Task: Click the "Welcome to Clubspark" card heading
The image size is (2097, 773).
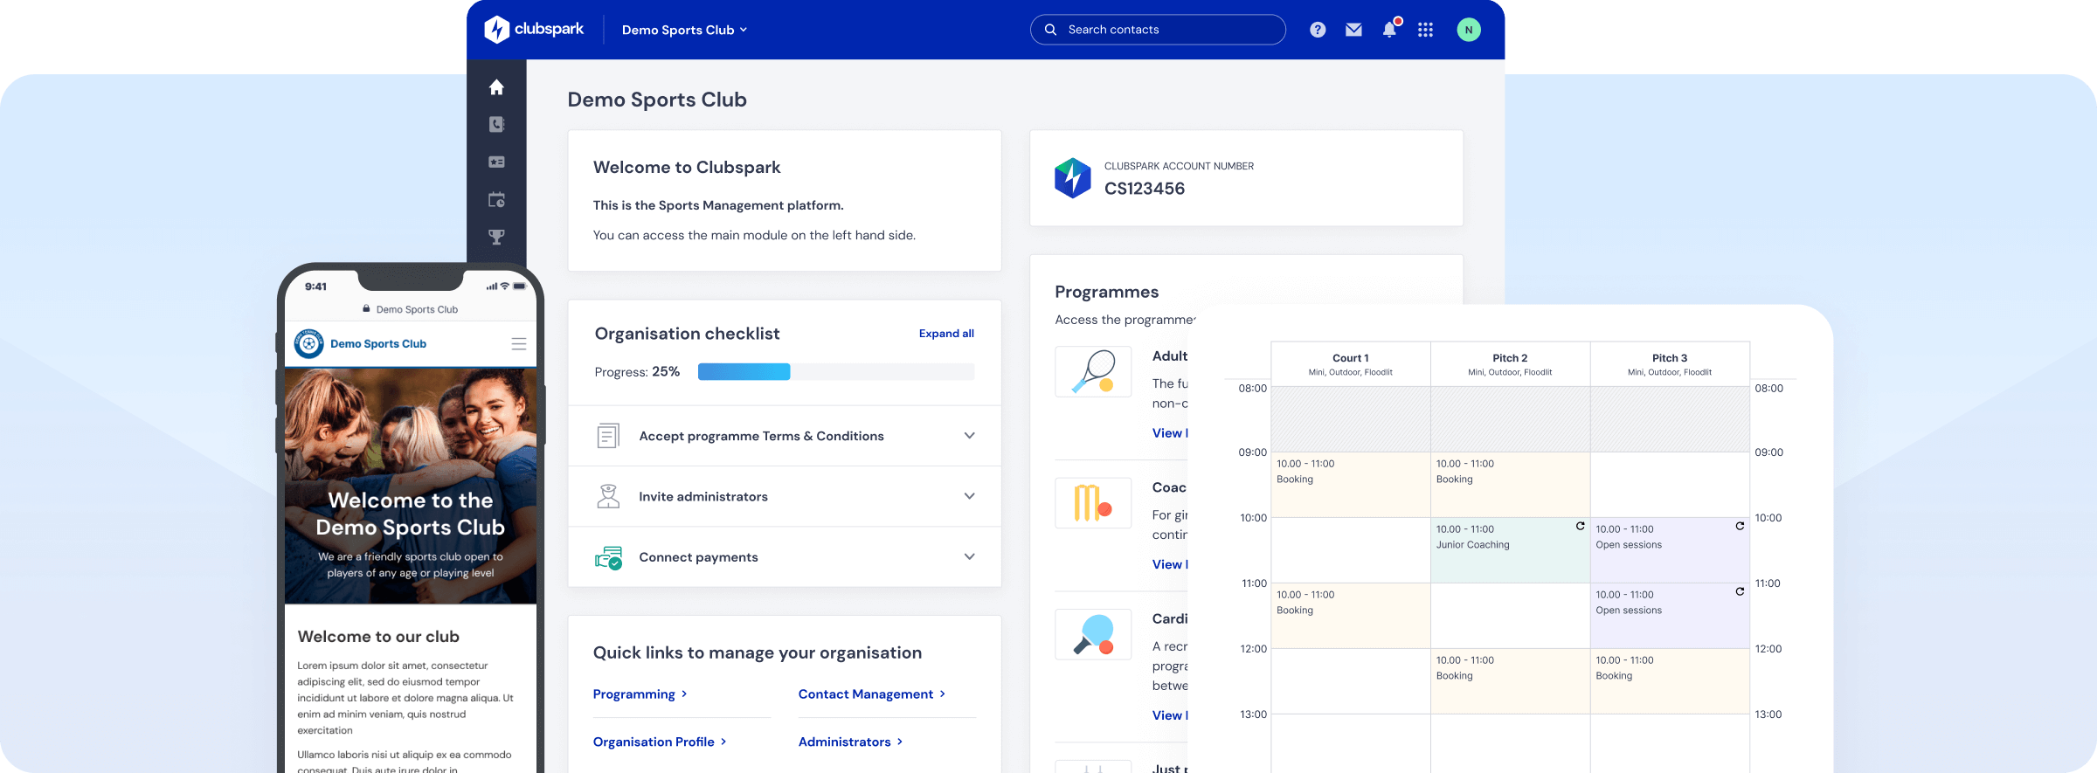Action: [687, 168]
